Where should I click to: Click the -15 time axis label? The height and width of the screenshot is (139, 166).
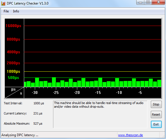tap(98, 92)
